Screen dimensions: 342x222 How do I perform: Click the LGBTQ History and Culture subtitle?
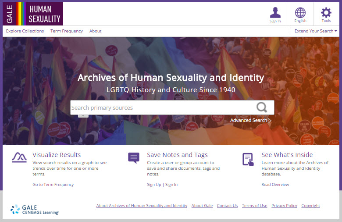pyautogui.click(x=171, y=90)
